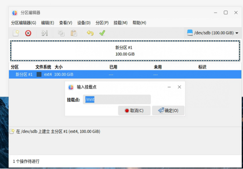The width and height of the screenshot is (243, 169).
Task: Click the ext4 filesystem color swatch
Action: 39,74
